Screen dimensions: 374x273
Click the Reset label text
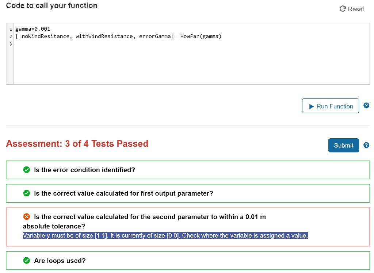[x=356, y=9]
